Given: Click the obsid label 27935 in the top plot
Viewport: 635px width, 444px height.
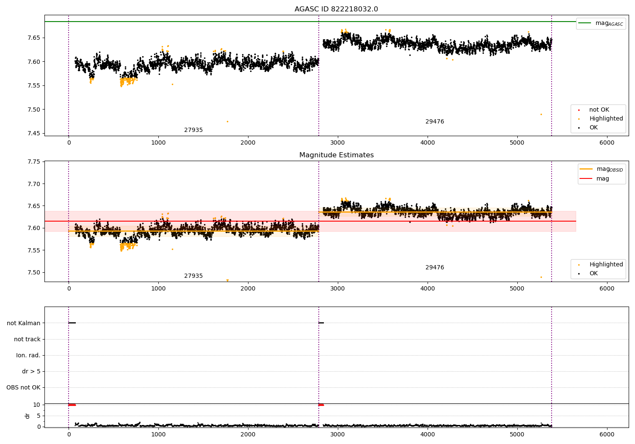Looking at the screenshot, I should tap(193, 130).
